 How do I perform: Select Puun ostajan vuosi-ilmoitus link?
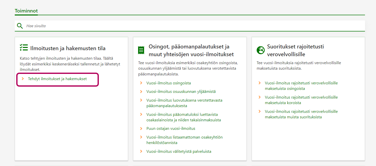(171, 129)
